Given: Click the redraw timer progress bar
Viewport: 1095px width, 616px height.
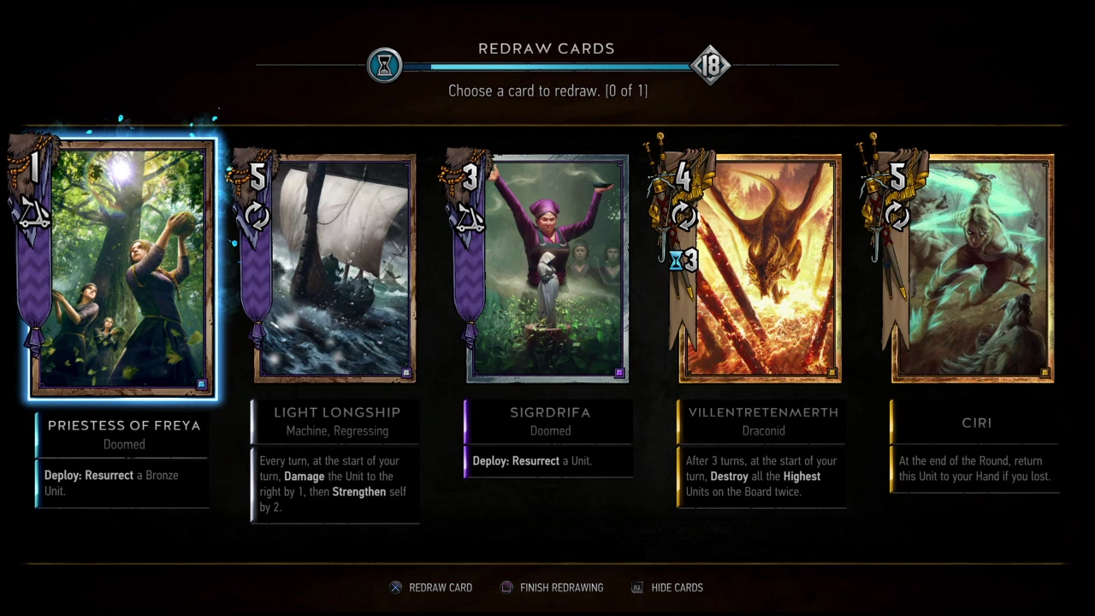Looking at the screenshot, I should point(547,66).
